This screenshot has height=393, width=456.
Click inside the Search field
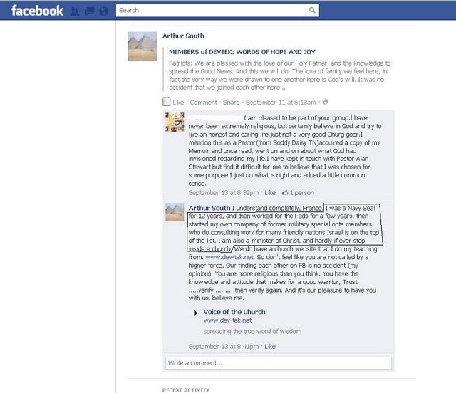pyautogui.click(x=211, y=10)
